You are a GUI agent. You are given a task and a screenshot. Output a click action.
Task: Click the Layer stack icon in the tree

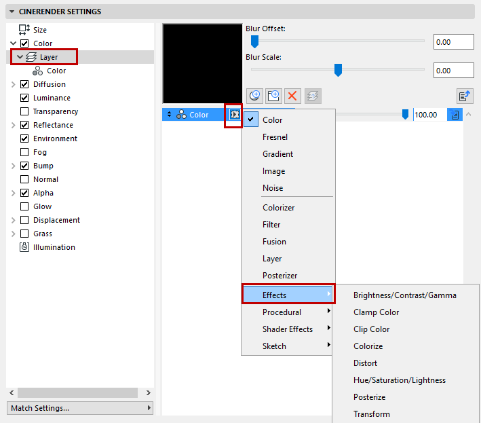(x=31, y=57)
